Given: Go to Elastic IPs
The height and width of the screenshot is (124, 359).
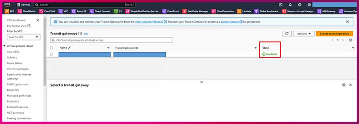Looking at the screenshot, I should click(x=13, y=90).
